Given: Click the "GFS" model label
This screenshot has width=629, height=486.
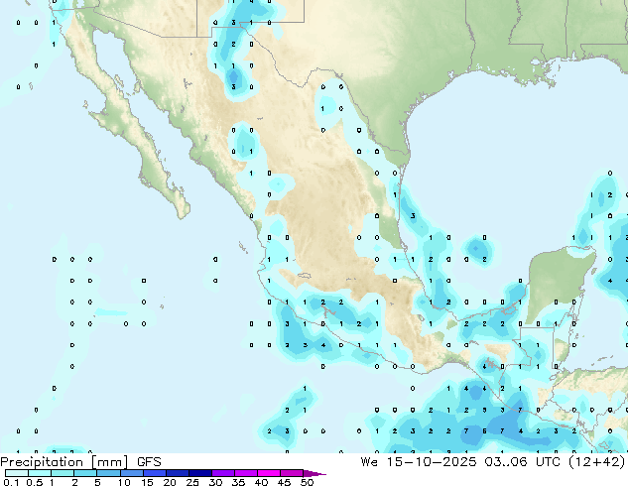Looking at the screenshot, I should 149,462.
